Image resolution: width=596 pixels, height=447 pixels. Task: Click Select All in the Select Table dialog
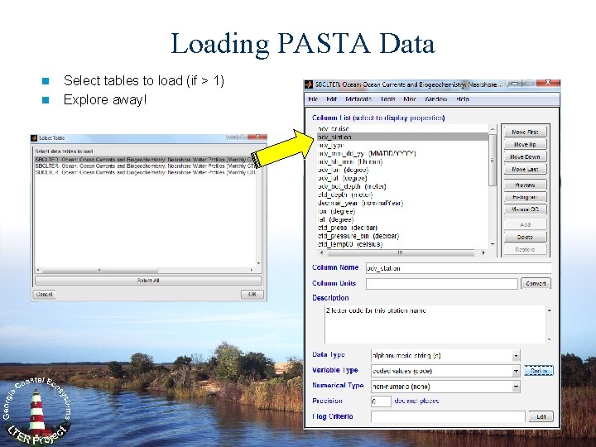pyautogui.click(x=148, y=281)
